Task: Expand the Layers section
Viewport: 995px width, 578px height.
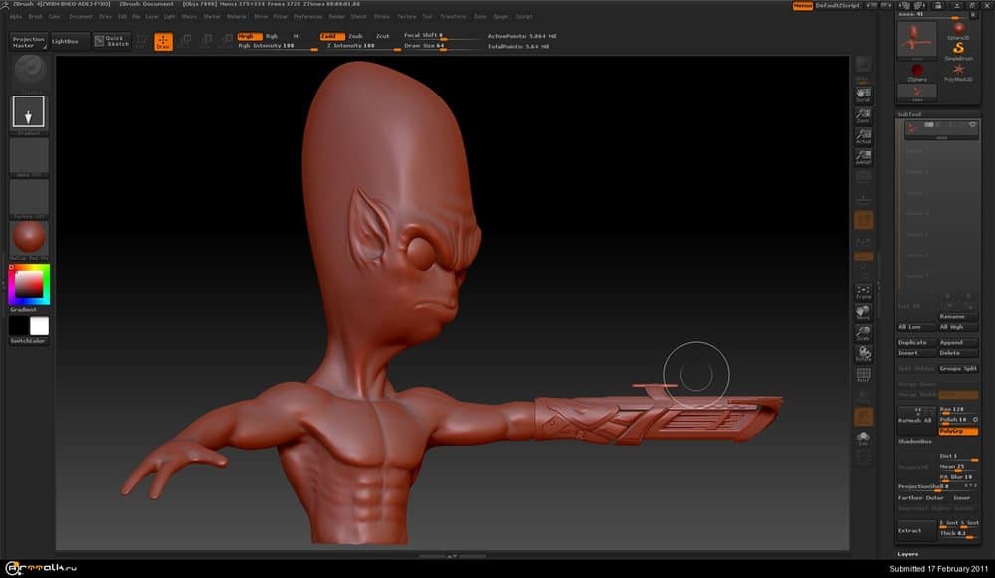Action: pos(908,554)
